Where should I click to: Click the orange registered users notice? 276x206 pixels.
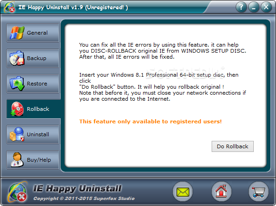coord(151,121)
